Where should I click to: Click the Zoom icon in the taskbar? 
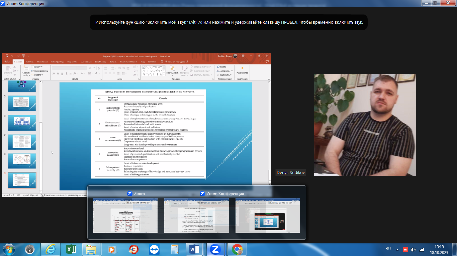coord(215,249)
